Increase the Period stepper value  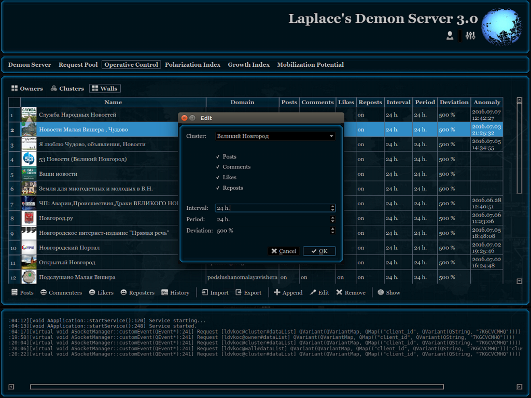coord(332,218)
